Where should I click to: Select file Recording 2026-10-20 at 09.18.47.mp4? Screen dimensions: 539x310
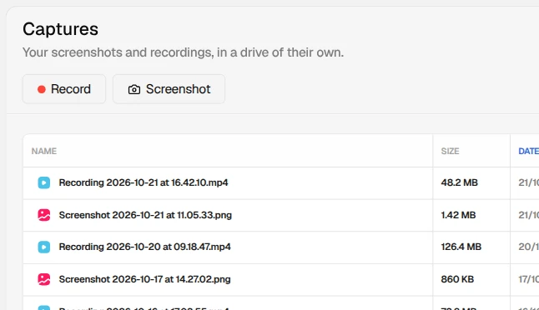(x=144, y=247)
